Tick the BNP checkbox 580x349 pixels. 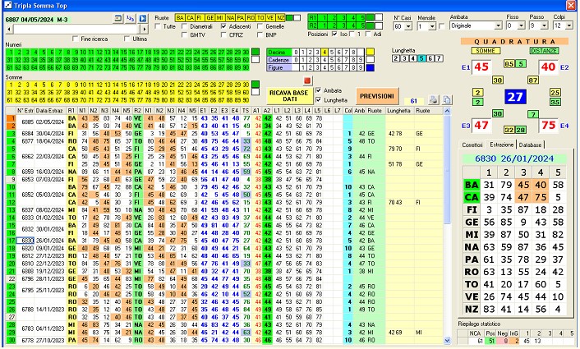260,34
